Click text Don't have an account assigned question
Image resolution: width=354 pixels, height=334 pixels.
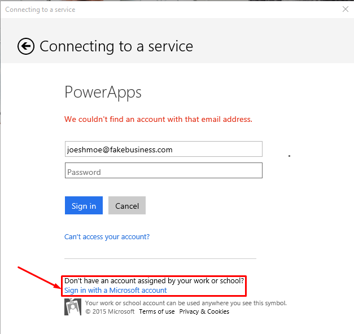point(154,281)
